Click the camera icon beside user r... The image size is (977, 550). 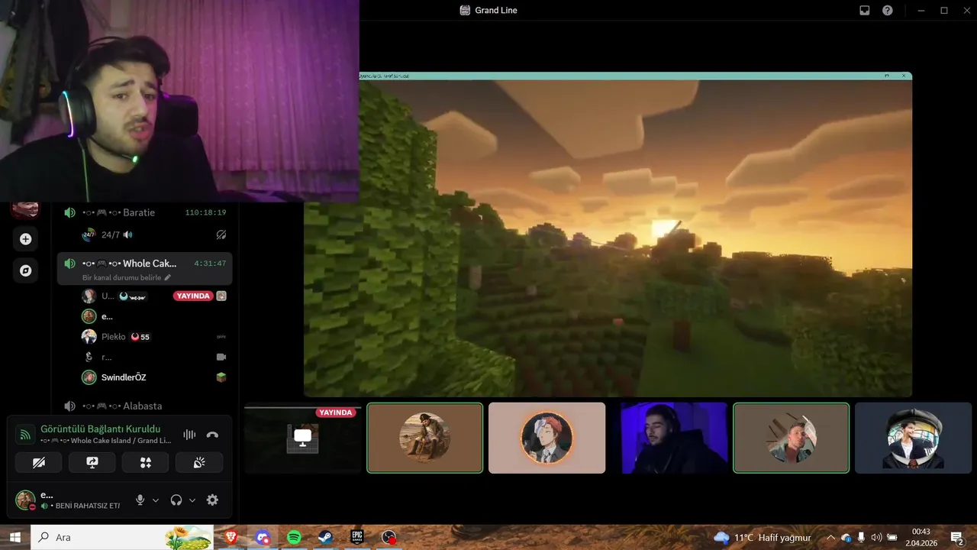221,357
